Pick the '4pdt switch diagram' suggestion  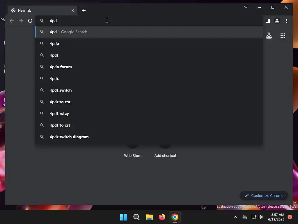(149, 137)
